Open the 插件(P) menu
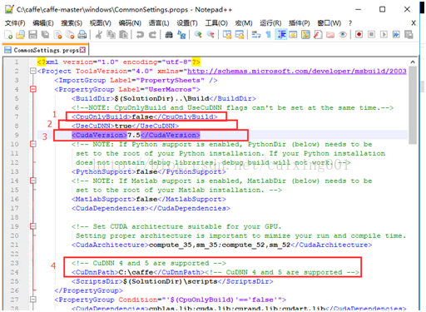This screenshot has height=312, width=426. point(300,23)
